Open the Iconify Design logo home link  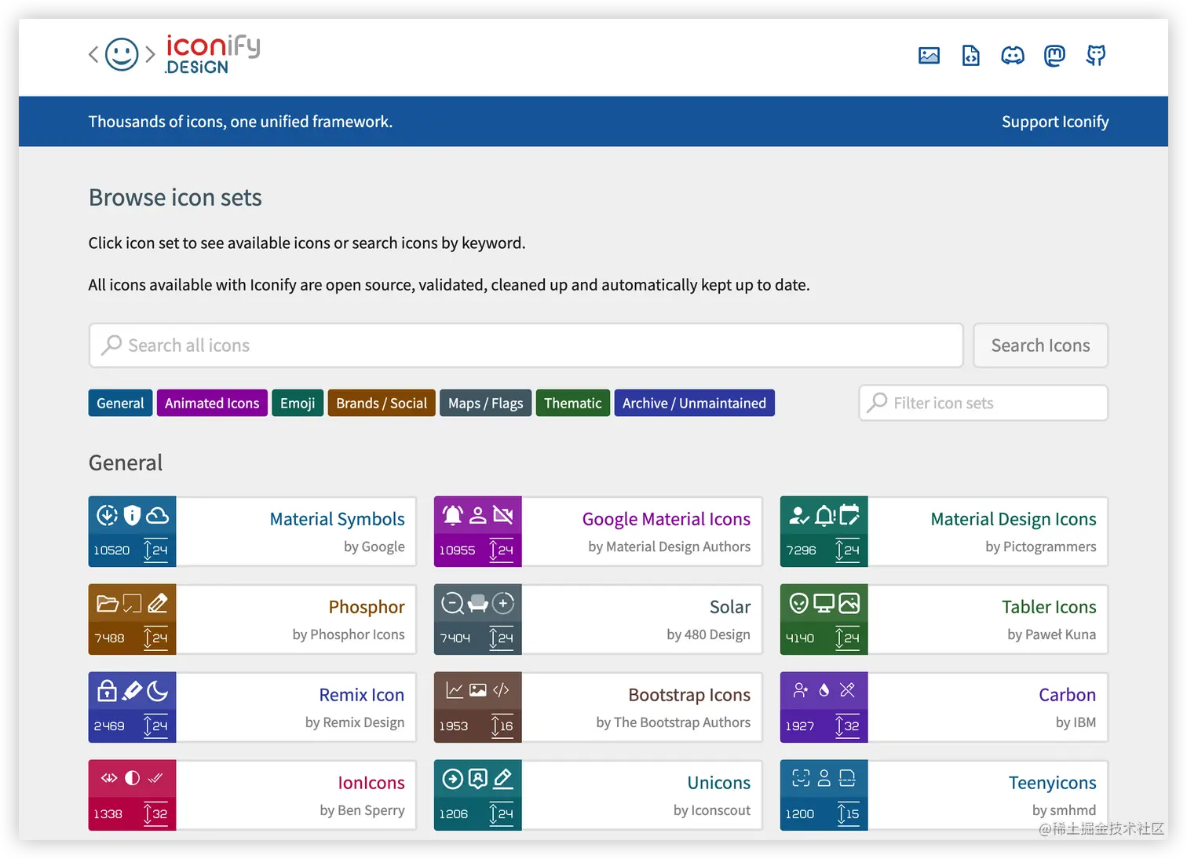174,55
